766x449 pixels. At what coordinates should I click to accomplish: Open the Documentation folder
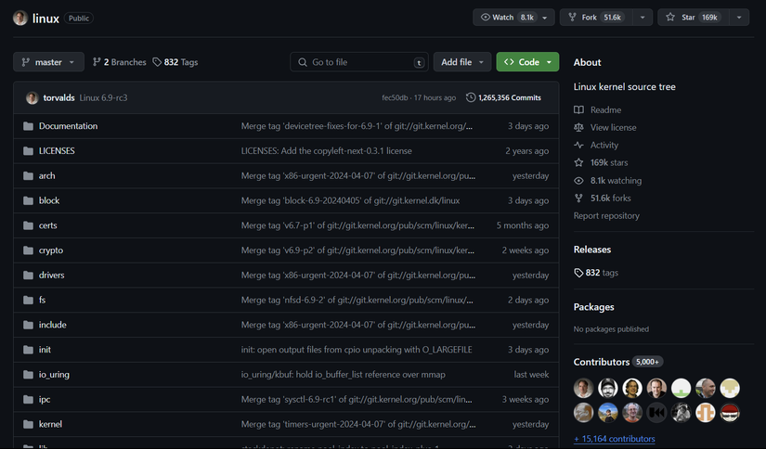coord(68,126)
